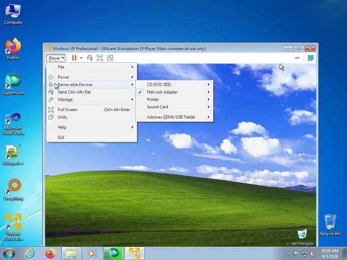Expand Adomax QEMU USB Tablet submenu

175,117
